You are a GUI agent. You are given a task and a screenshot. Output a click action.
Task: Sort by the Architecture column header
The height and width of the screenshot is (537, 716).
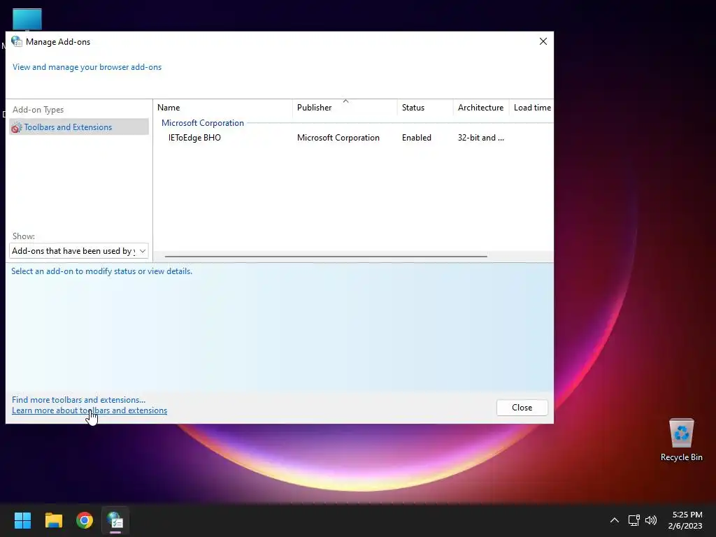tap(481, 107)
